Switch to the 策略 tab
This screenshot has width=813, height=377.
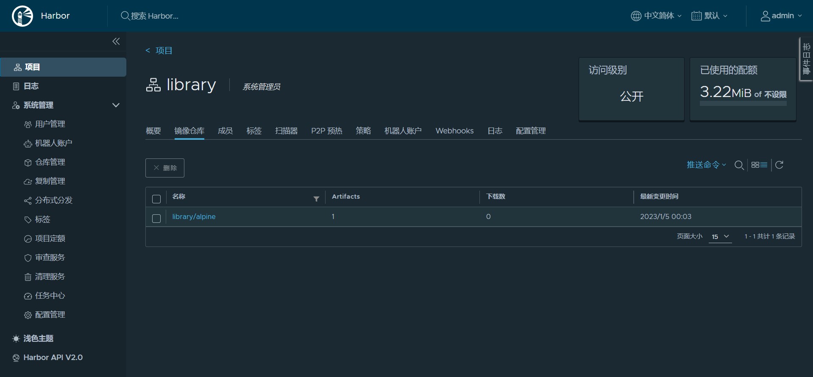click(363, 131)
